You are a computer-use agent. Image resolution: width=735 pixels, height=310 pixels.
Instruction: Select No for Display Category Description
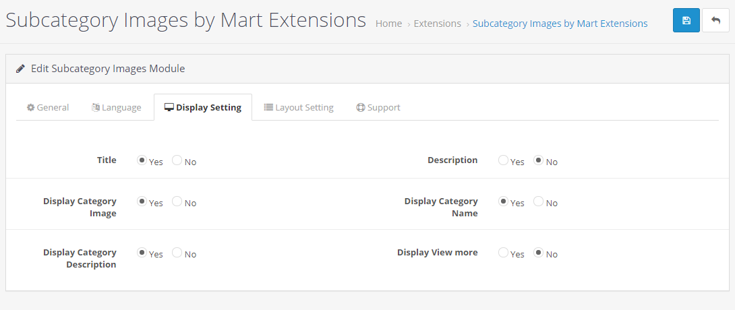click(x=177, y=253)
